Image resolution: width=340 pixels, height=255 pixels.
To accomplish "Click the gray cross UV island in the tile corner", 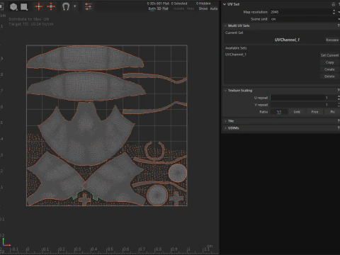I will [x=176, y=198].
